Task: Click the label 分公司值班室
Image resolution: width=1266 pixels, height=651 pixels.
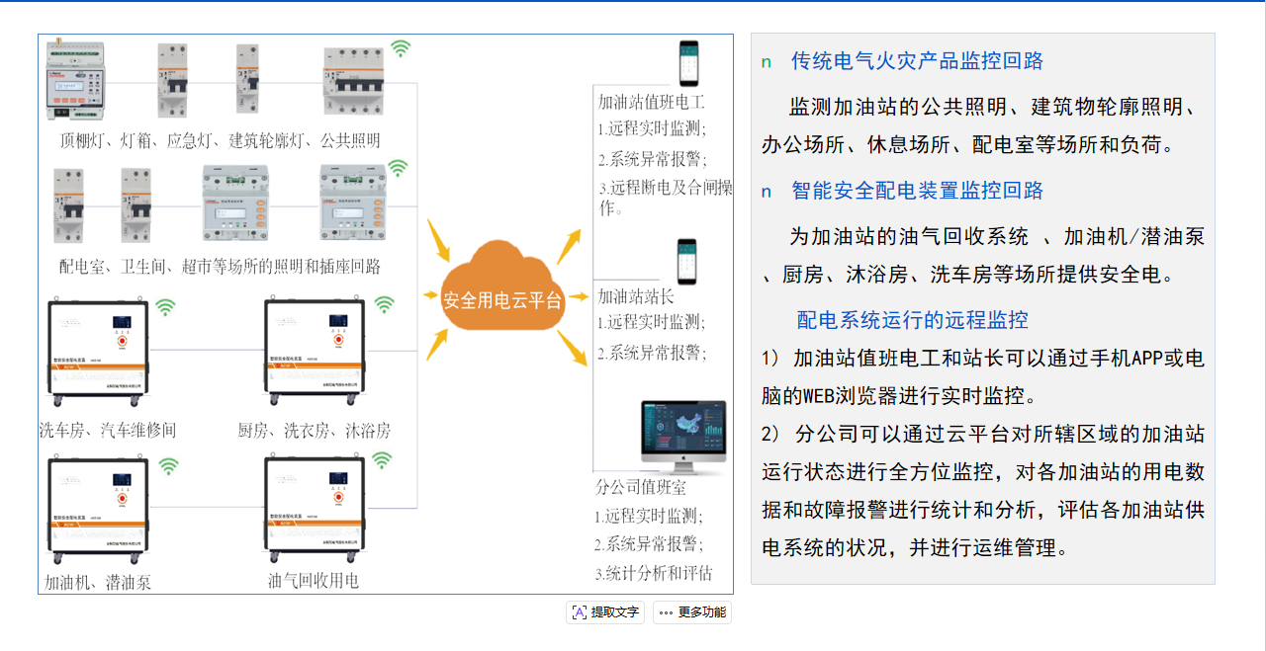Action: (x=640, y=487)
